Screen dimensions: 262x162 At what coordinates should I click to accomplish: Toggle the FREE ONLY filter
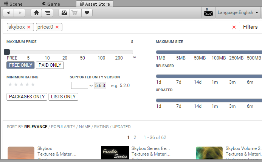[20, 65]
